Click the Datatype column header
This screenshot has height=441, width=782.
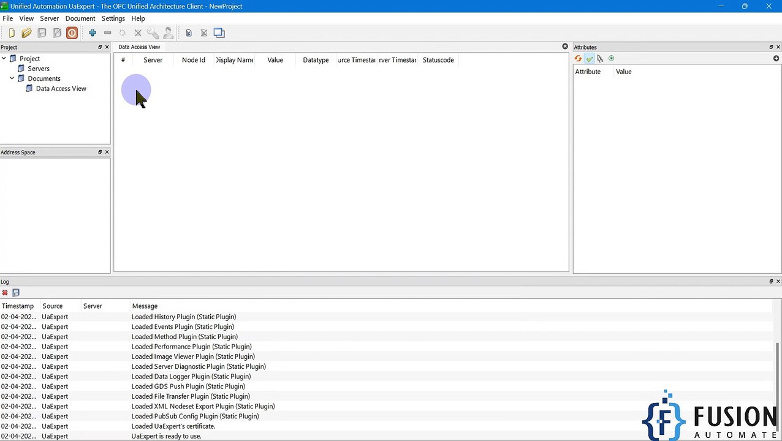click(x=316, y=60)
